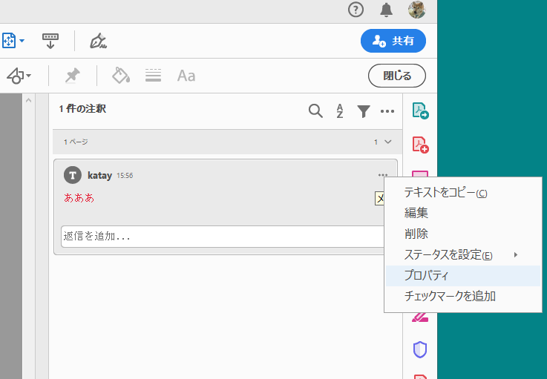Toggle the keep tool selected pin
This screenshot has height=379, width=547.
[73, 76]
